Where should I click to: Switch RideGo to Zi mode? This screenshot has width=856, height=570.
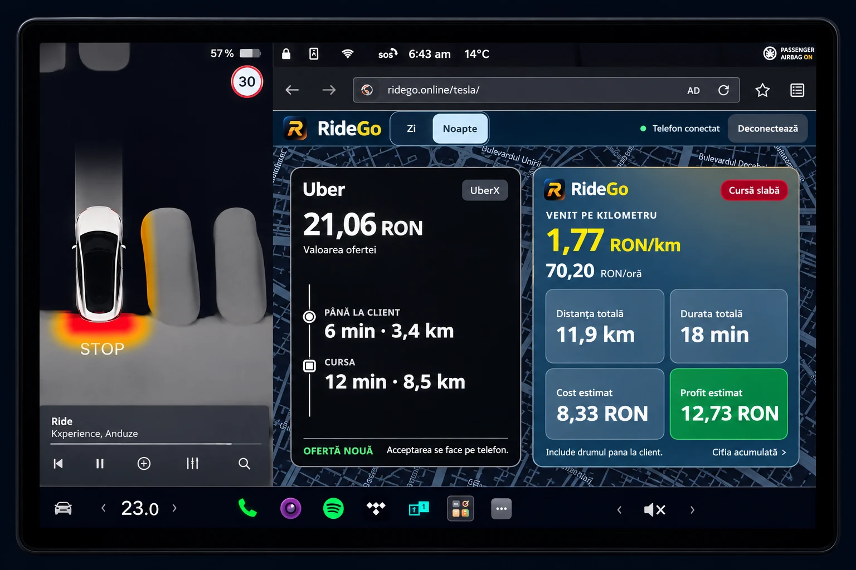coord(411,129)
